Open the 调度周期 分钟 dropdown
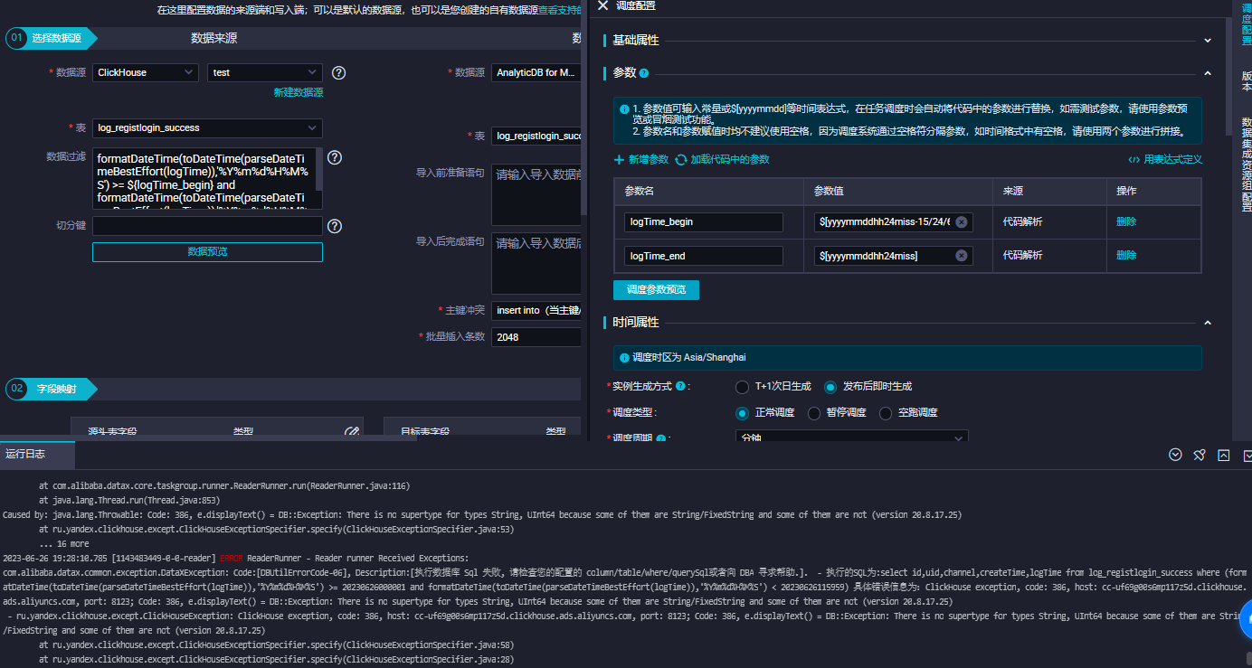 [x=851, y=437]
